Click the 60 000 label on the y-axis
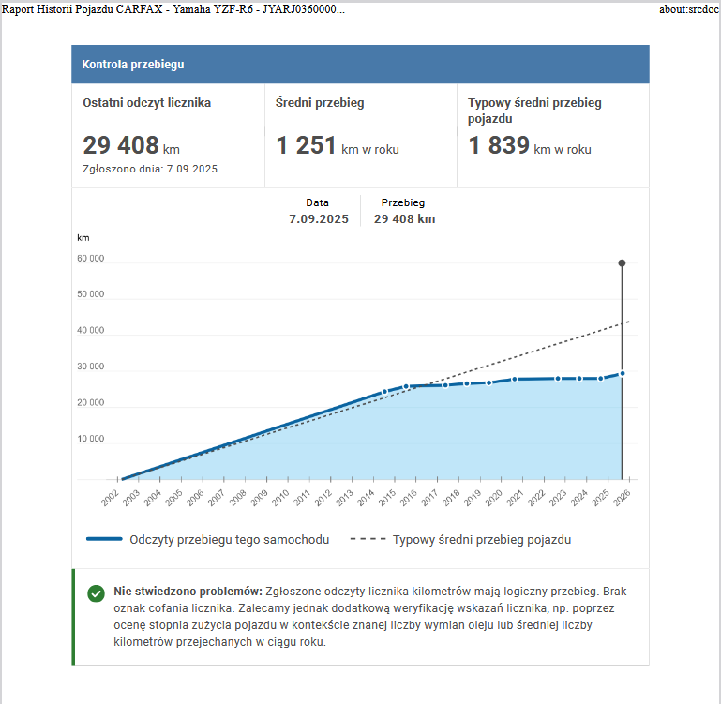 [90, 259]
